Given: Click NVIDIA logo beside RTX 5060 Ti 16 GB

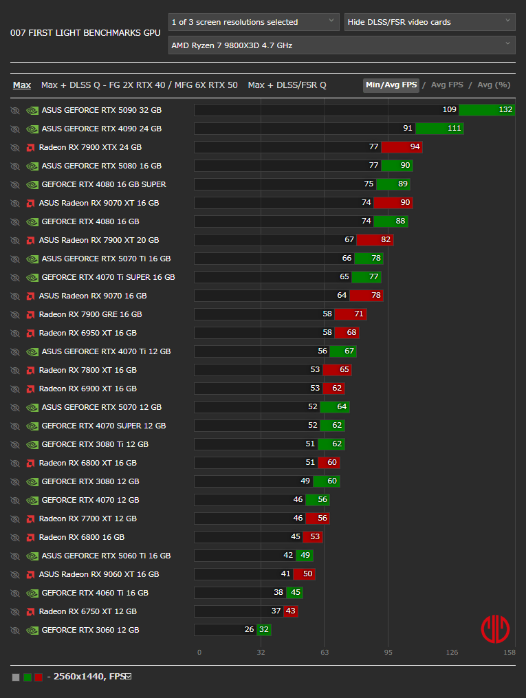Looking at the screenshot, I should (32, 556).
